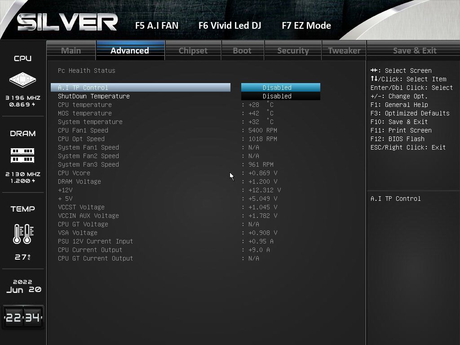Click the VCCIN AUX Voltage label
Screen dimensions: 460x345
tap(88, 216)
